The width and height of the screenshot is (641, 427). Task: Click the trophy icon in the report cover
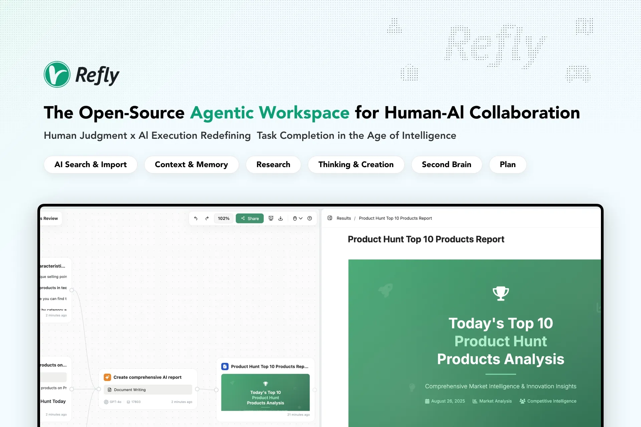[501, 294]
